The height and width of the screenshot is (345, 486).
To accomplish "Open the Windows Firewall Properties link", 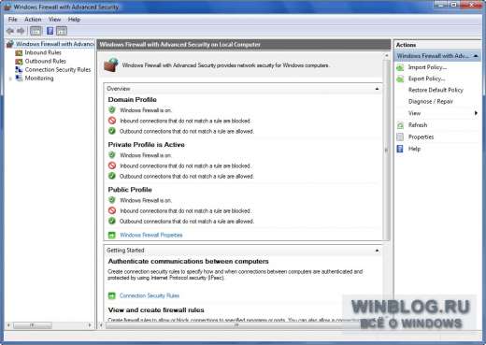I will click(151, 235).
